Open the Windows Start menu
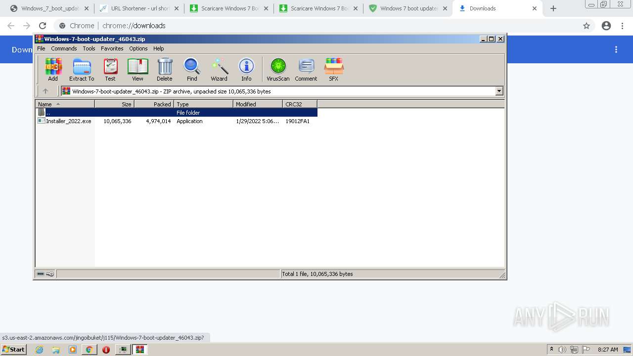Image resolution: width=633 pixels, height=356 pixels. point(14,350)
